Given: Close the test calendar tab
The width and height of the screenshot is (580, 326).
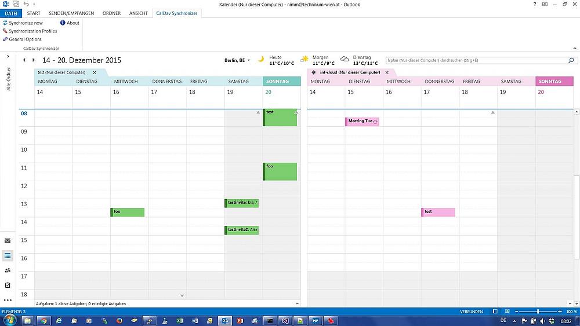Looking at the screenshot, I should 95,72.
